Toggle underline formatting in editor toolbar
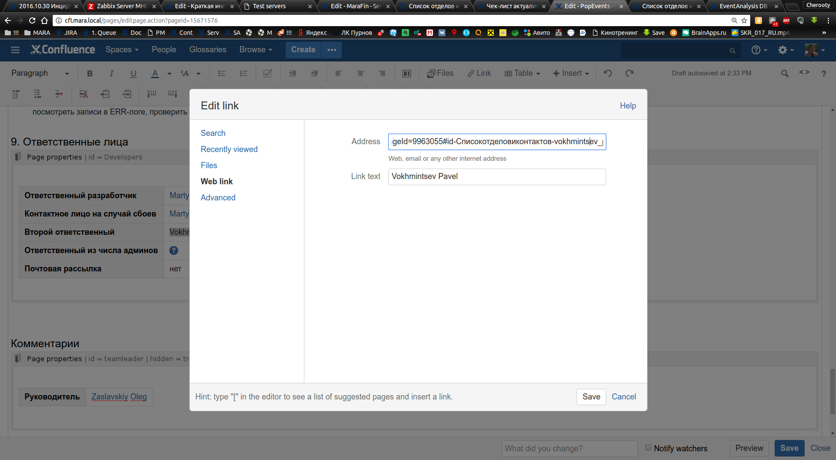 pyautogui.click(x=133, y=73)
